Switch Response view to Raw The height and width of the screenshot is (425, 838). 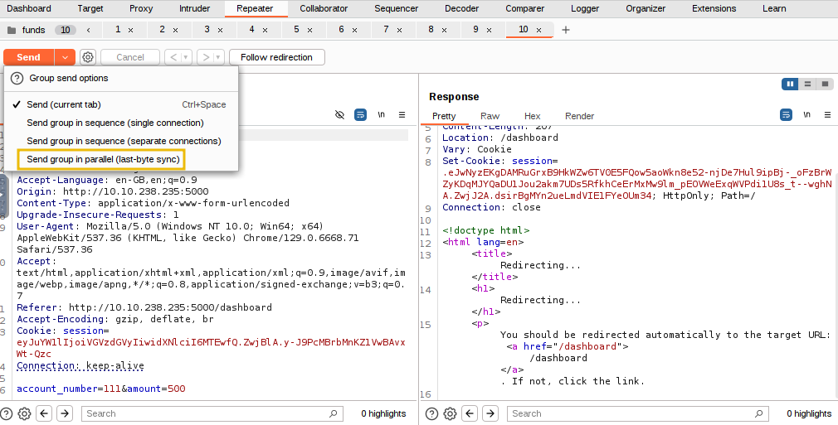tap(490, 116)
